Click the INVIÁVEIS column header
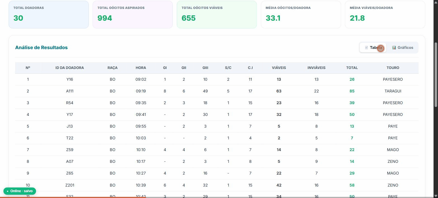Viewport: 438px width, 198px height. pos(316,68)
